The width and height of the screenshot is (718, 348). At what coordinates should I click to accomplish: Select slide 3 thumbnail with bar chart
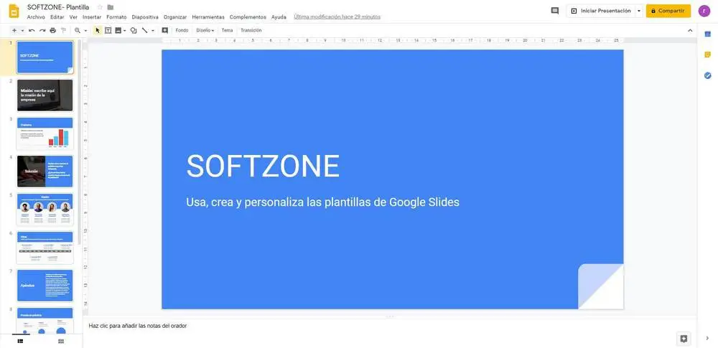[45, 133]
